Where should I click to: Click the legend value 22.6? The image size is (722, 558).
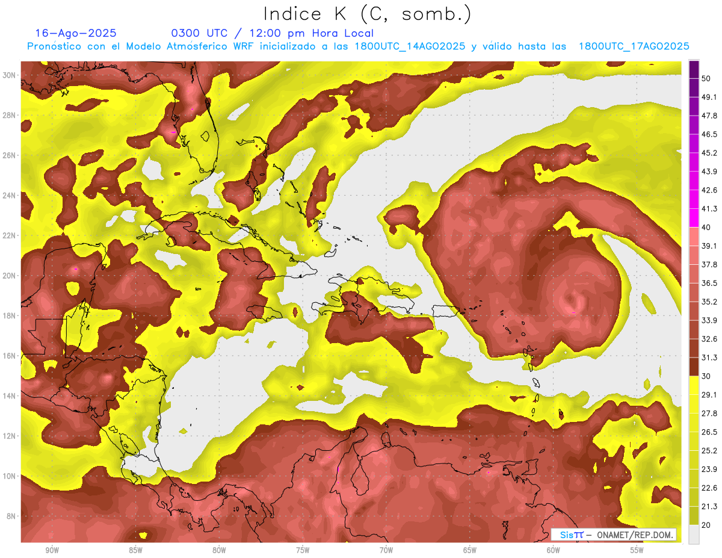click(x=709, y=488)
